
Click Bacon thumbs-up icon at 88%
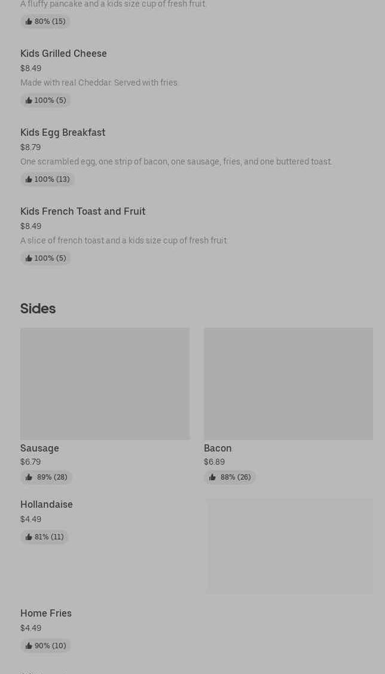(213, 477)
